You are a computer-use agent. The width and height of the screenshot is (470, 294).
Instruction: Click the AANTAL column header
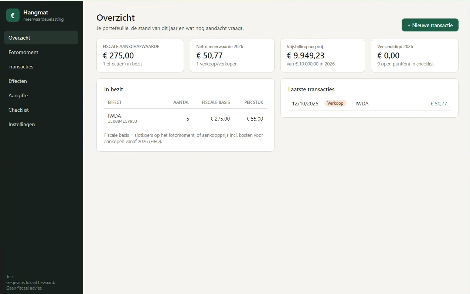click(181, 102)
